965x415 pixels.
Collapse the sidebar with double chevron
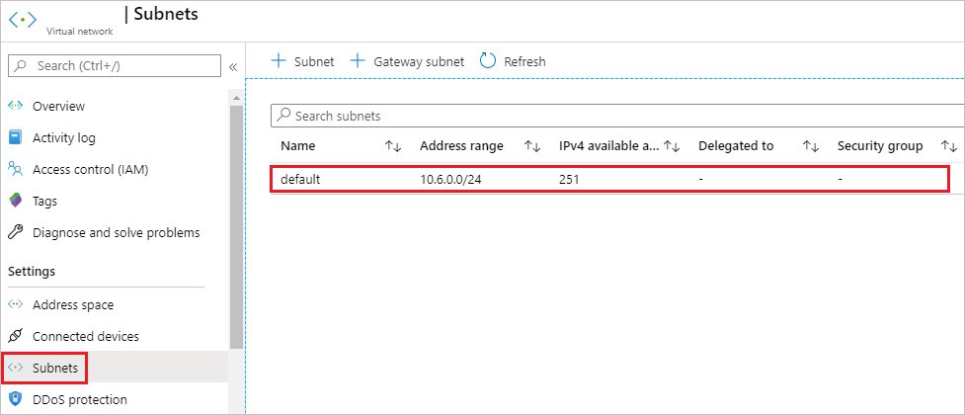233,66
